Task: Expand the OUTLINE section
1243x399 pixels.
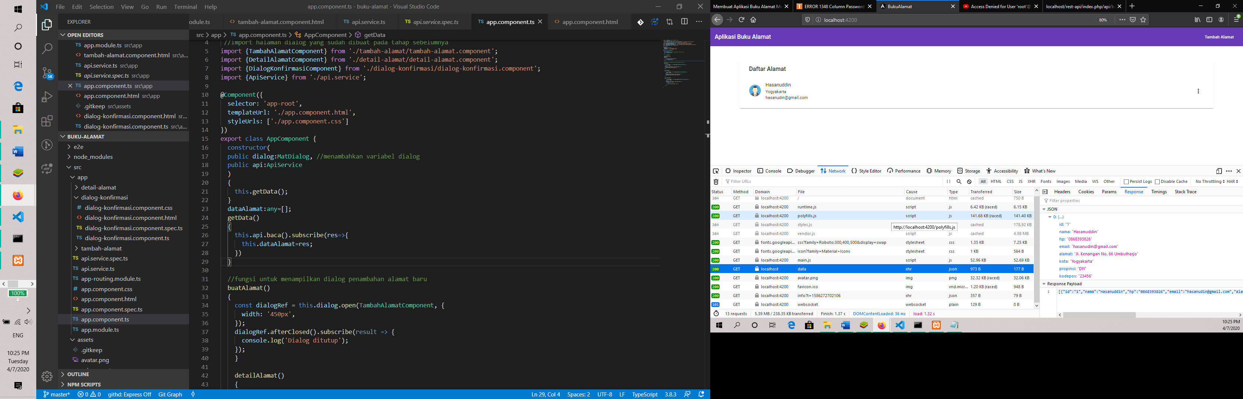Action: point(124,374)
